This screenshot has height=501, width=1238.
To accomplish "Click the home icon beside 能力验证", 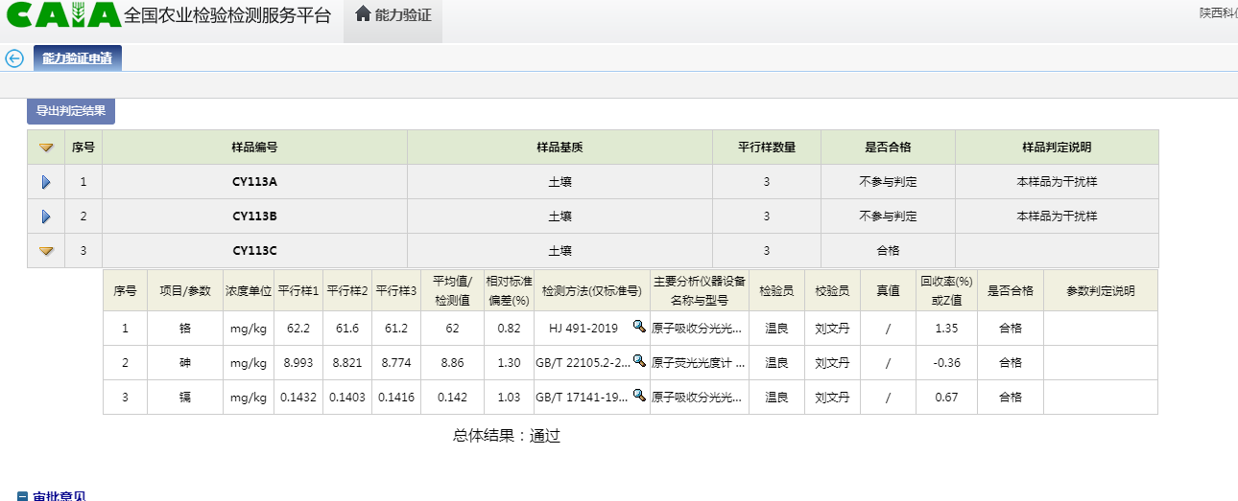I will (x=363, y=14).
